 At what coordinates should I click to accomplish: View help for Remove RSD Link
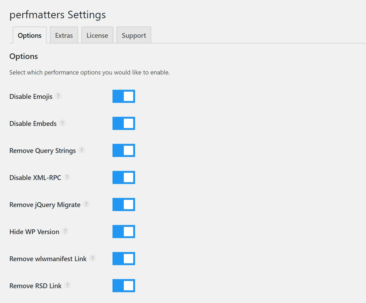point(67,285)
